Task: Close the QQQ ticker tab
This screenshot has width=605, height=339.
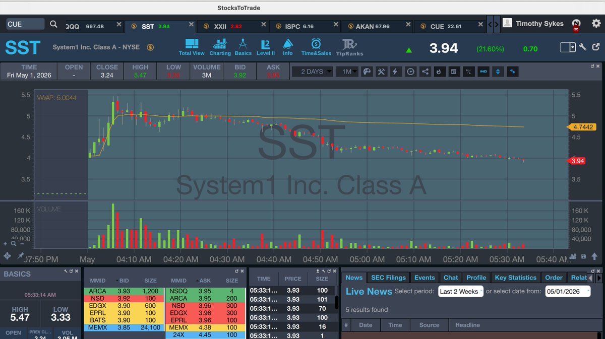Action: [119, 24]
